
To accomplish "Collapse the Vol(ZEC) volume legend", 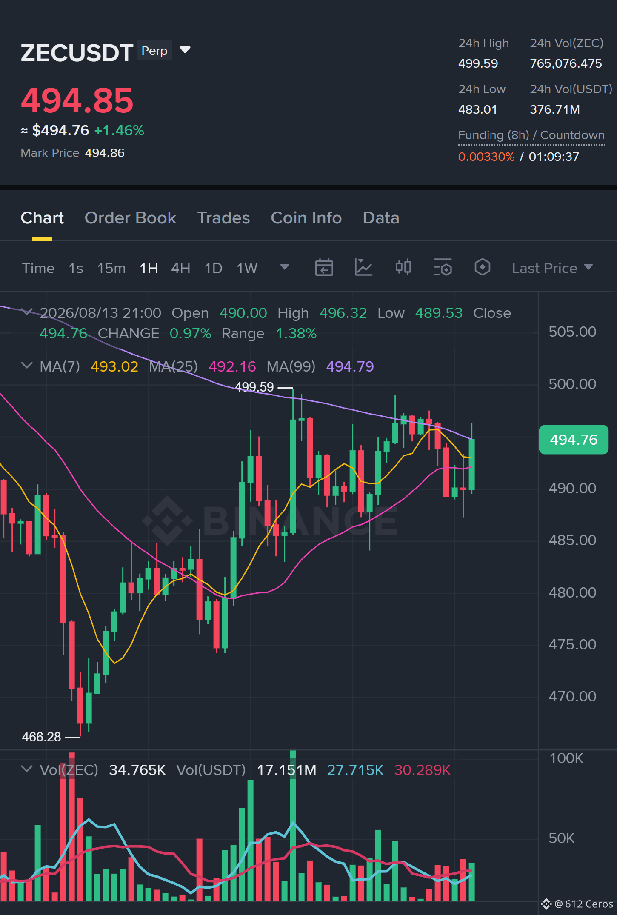I will click(x=27, y=769).
